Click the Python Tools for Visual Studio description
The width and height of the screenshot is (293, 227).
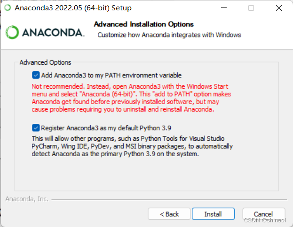tap(127, 146)
